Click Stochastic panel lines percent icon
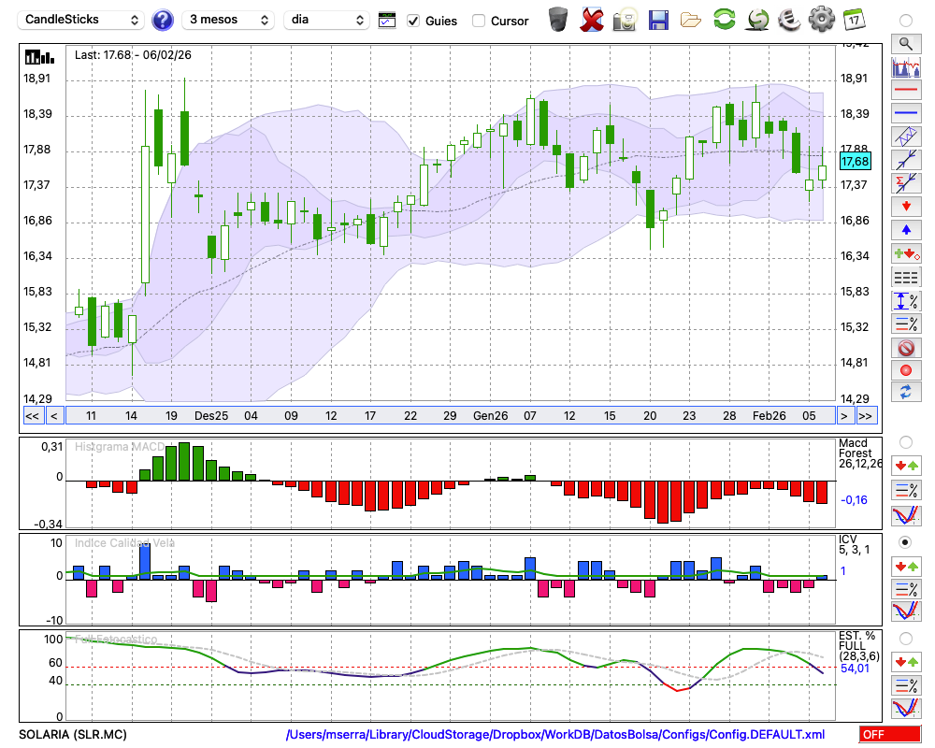Screen dimensions: 935x748 coord(906,684)
